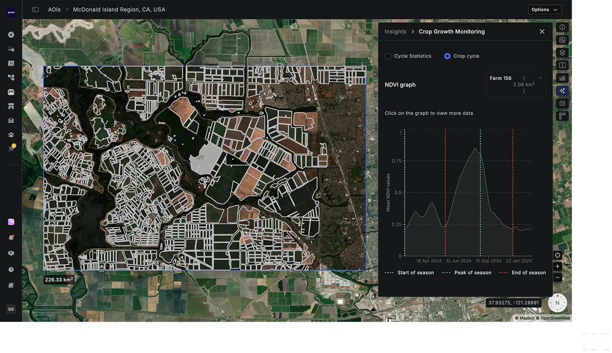
Task: Open the archive inbox icon in sidebar
Action: [x=11, y=120]
